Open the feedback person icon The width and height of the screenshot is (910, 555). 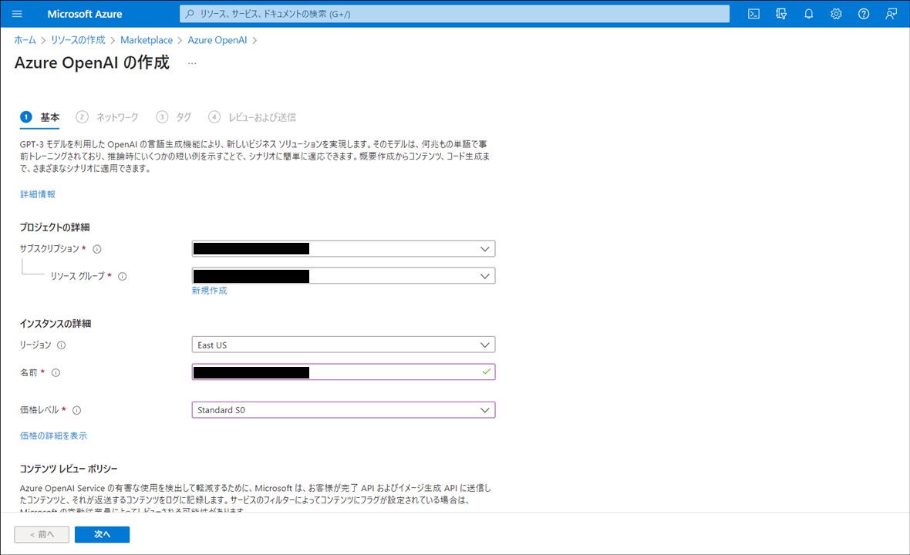(891, 14)
